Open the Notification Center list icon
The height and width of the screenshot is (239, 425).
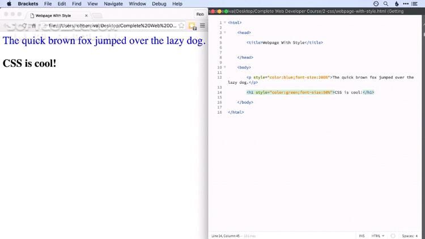coord(418,4)
